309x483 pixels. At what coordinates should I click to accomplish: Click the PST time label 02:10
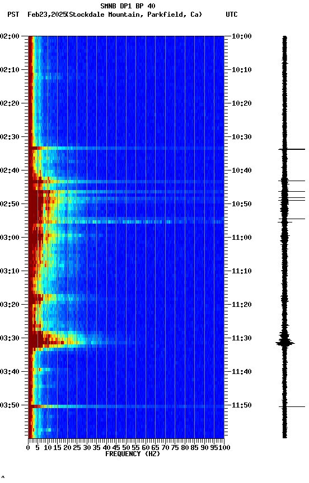click(x=10, y=70)
